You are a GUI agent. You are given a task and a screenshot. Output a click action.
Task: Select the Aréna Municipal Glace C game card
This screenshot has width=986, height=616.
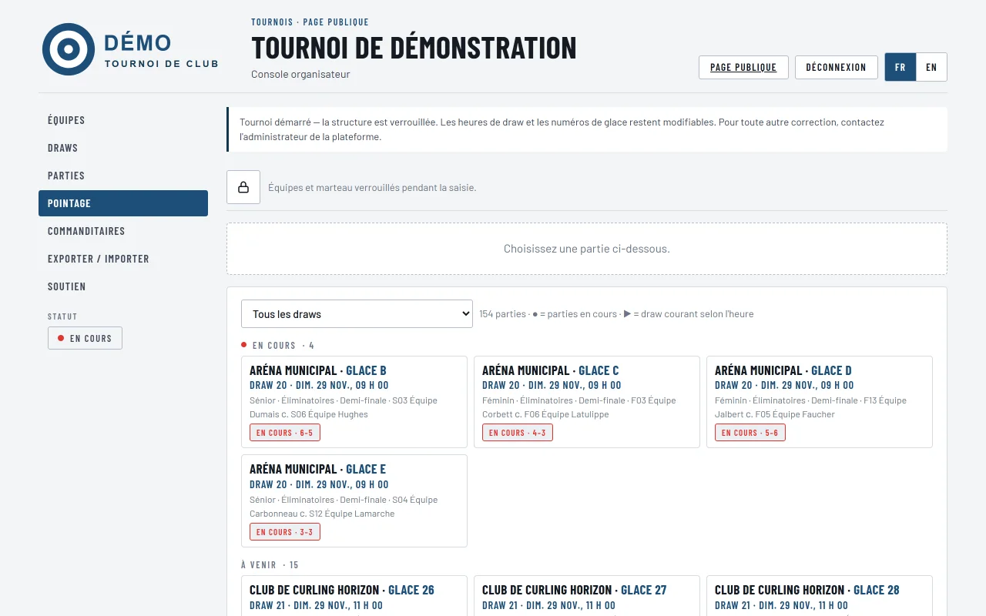[587, 402]
